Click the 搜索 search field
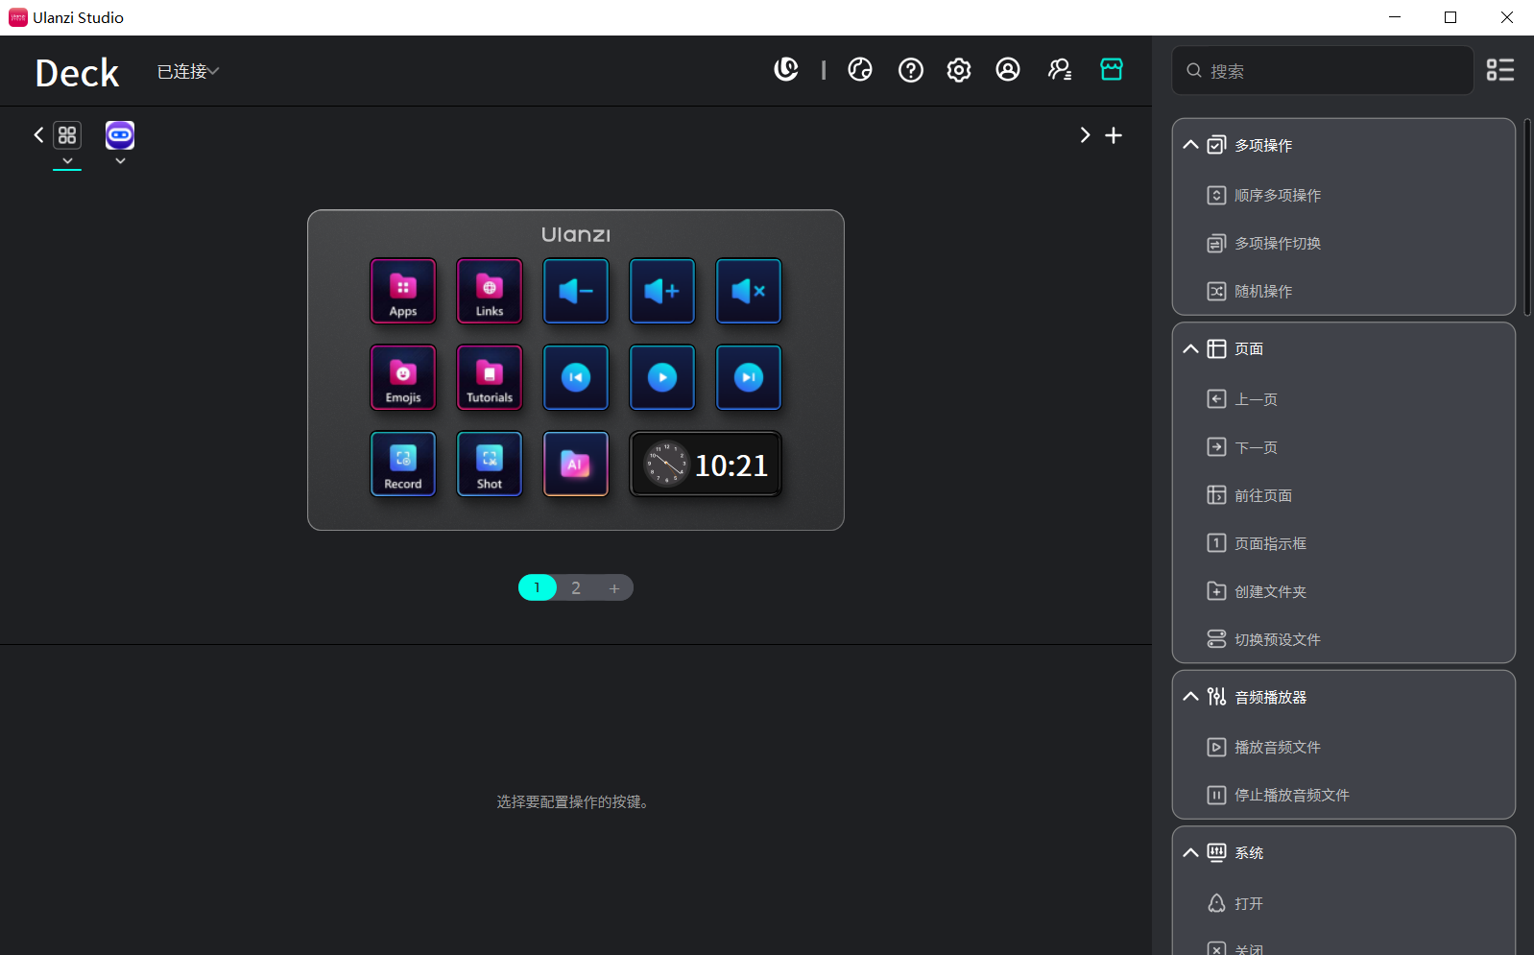1534x955 pixels. 1323,70
